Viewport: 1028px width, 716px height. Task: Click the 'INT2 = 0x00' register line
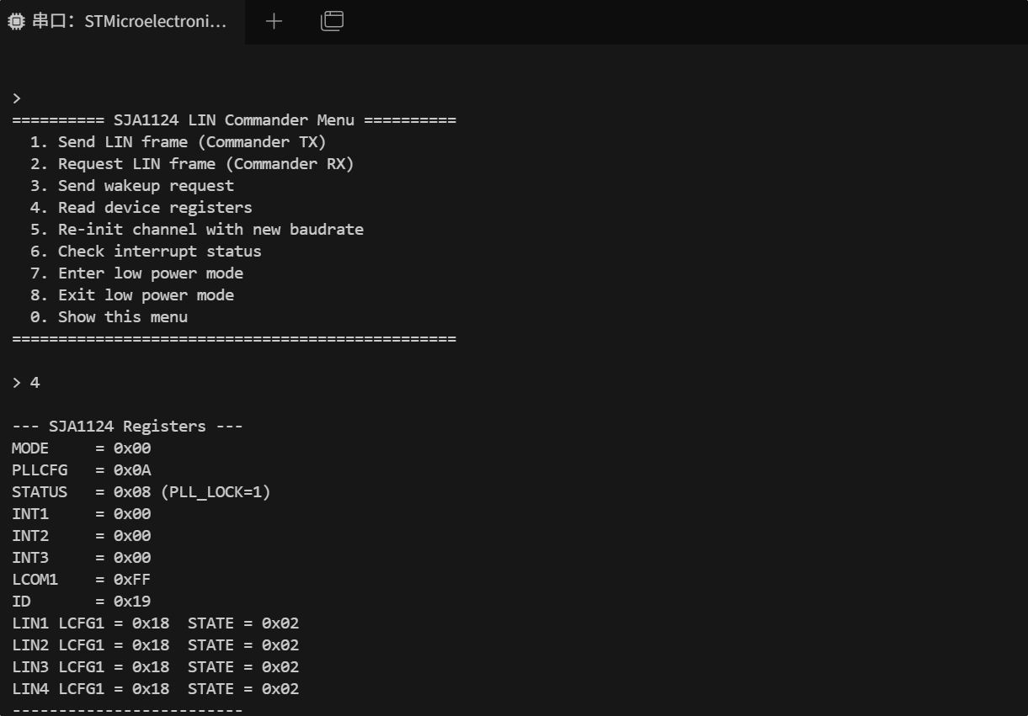pyautogui.click(x=82, y=536)
